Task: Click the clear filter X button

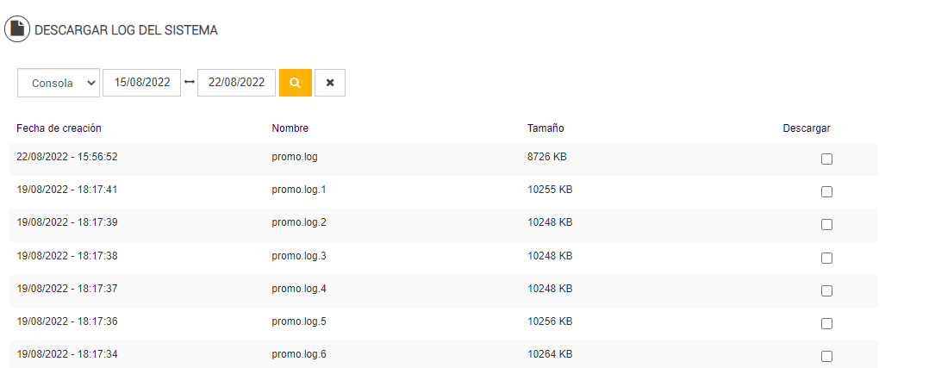Action: tap(330, 83)
